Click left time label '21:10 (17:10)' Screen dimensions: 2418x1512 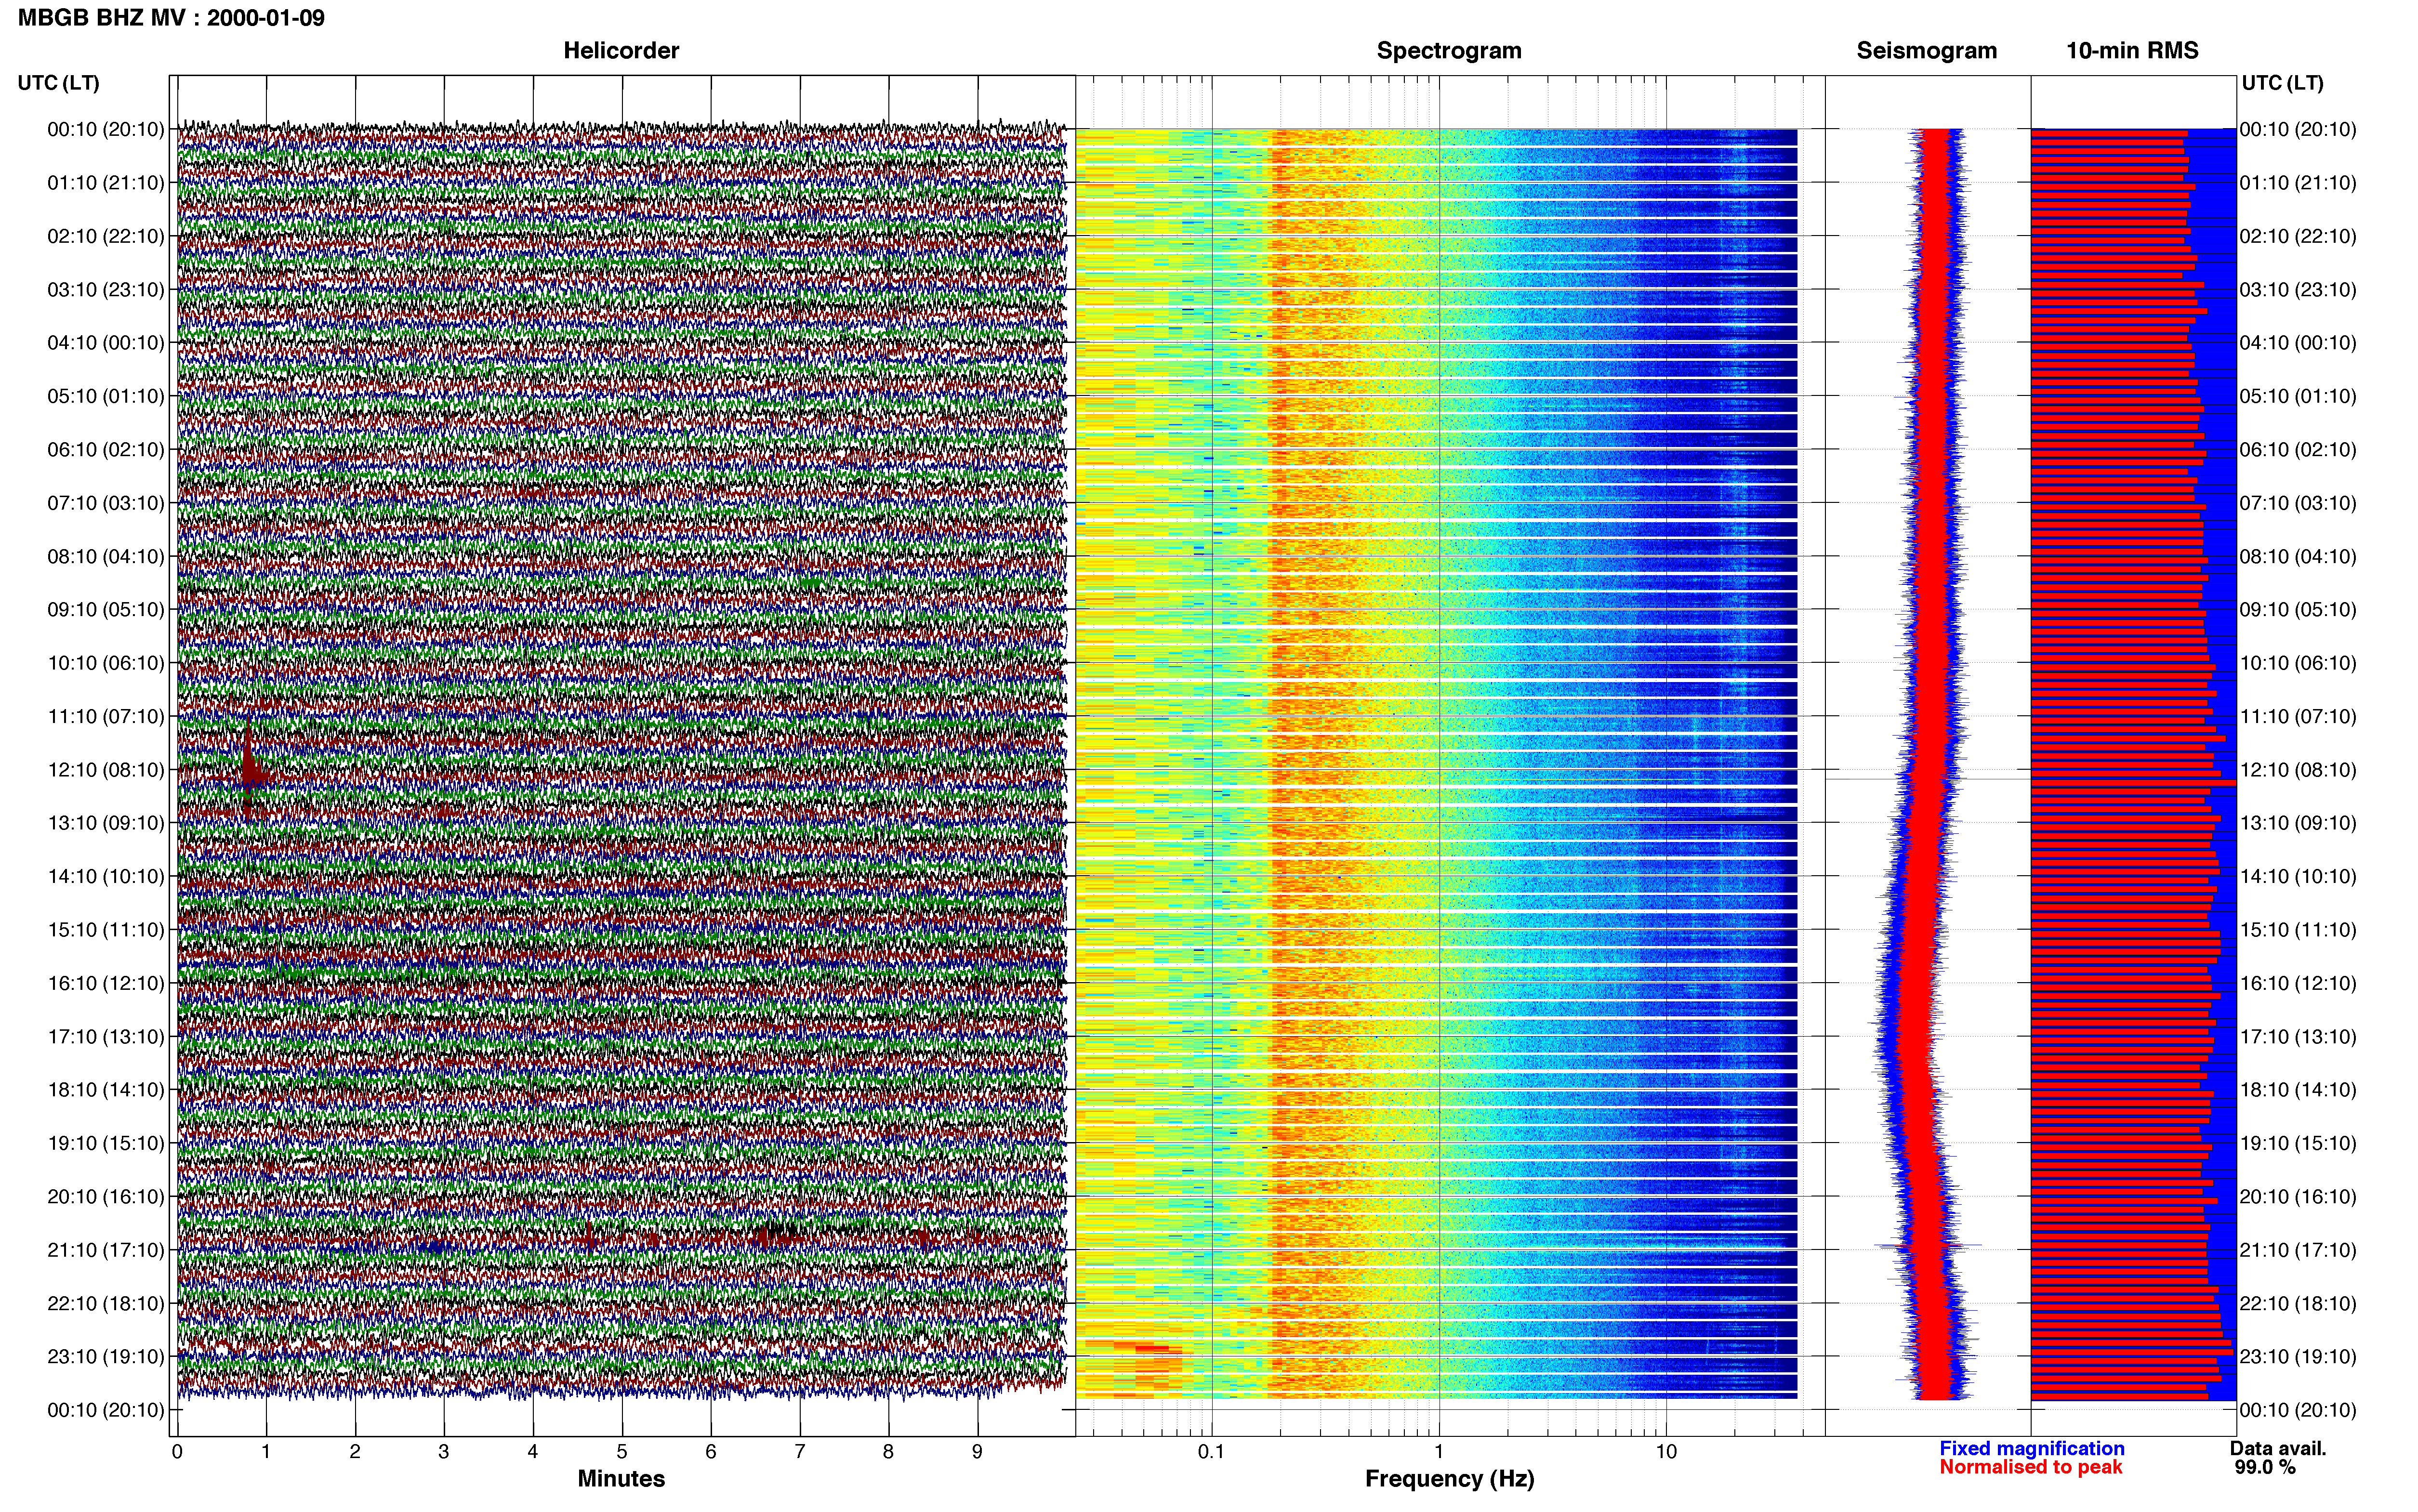click(x=106, y=1250)
